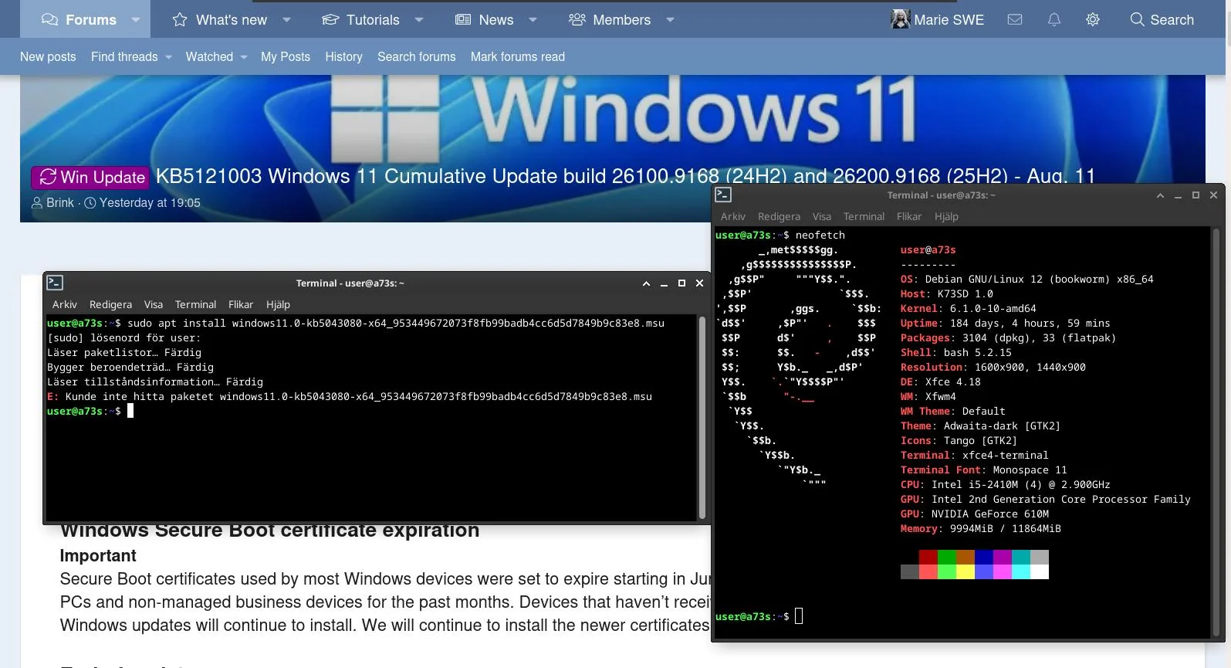1231x668 pixels.
Task: Expand the Tutorials dropdown arrow
Action: point(419,19)
